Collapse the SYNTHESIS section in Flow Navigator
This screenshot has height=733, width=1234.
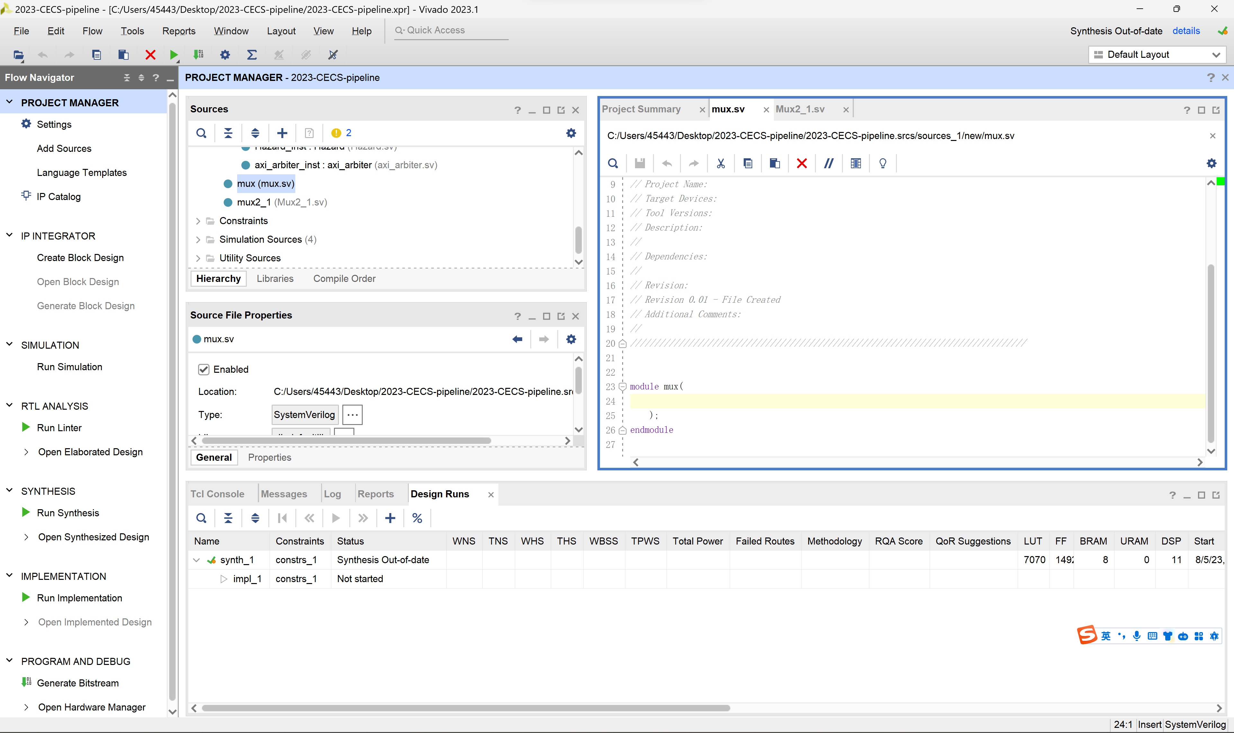9,491
